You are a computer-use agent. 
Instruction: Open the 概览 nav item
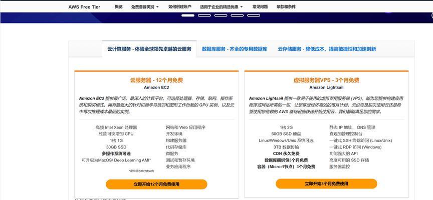pos(118,7)
